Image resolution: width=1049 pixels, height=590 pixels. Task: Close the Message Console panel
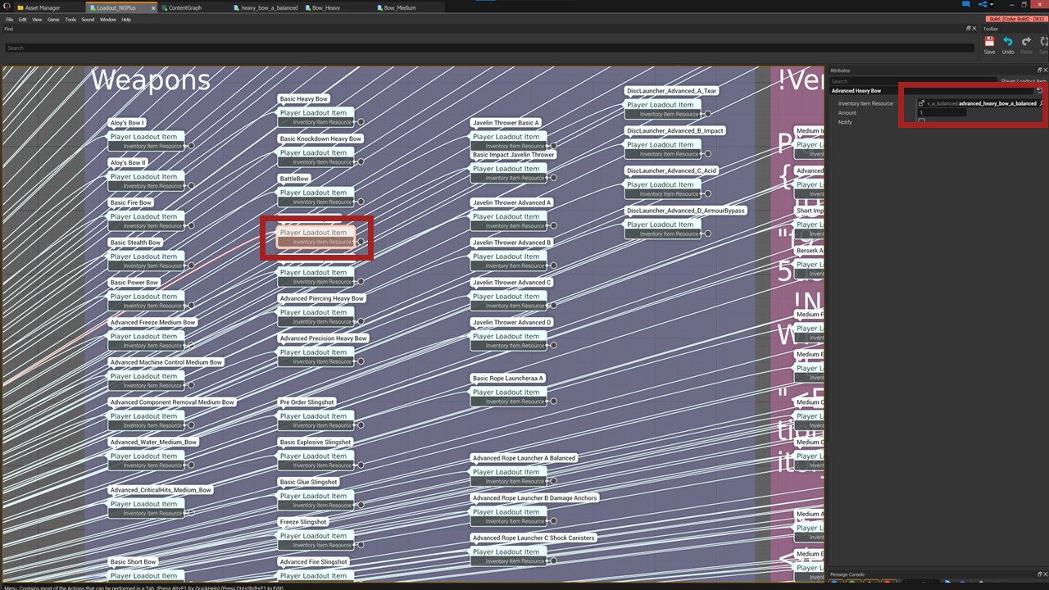click(1045, 574)
